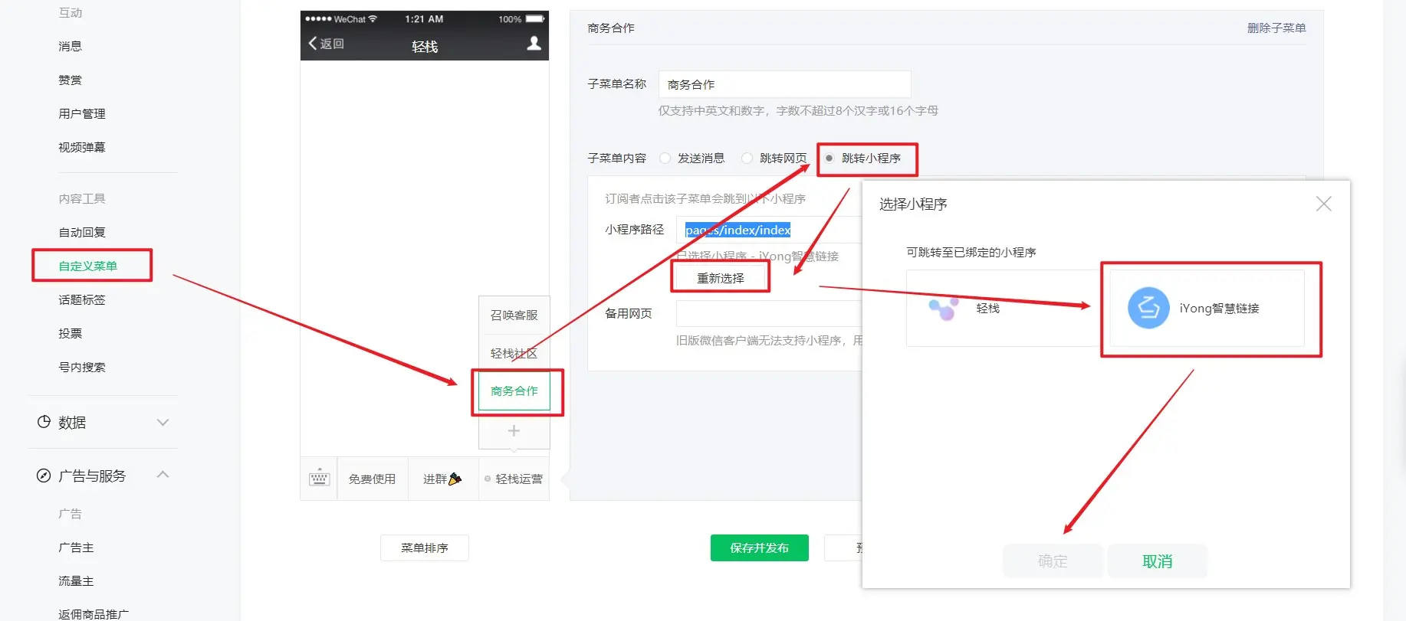Click the 子菜单名称 input field
Viewport: 1406px width, 621px height.
coord(784,84)
